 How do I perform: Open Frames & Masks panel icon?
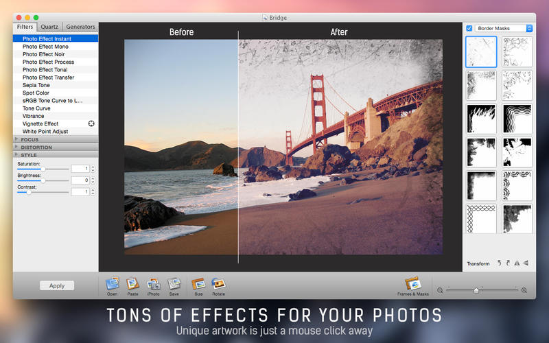[412, 283]
